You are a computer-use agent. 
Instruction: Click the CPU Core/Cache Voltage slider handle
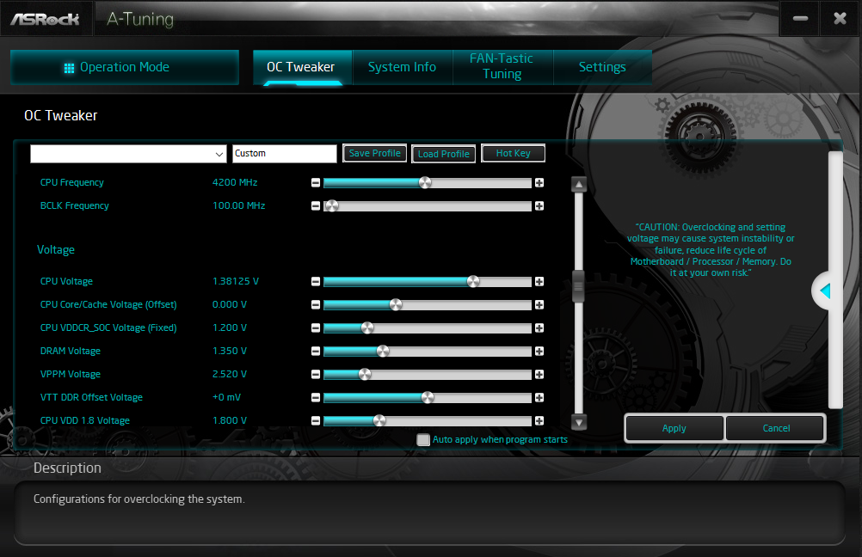[396, 305]
